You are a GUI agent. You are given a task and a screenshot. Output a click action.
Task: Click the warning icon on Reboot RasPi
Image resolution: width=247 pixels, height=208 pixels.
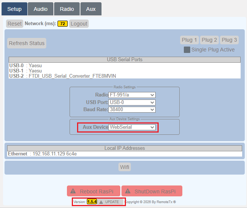click(x=73, y=191)
